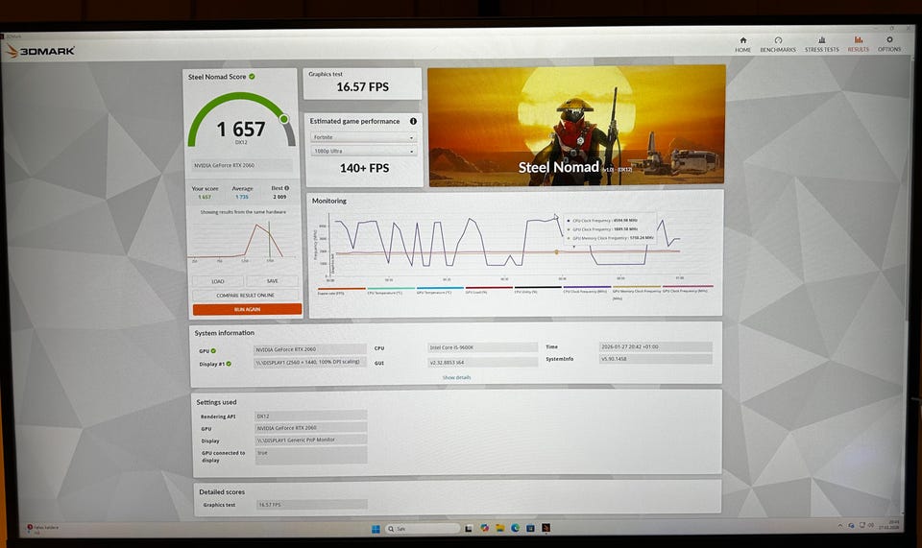Click the Steel Nomad banner image
Viewport: 922px width, 548px height.
click(576, 126)
